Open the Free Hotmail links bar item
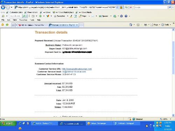The height and width of the screenshot is (131, 175). tap(31, 12)
